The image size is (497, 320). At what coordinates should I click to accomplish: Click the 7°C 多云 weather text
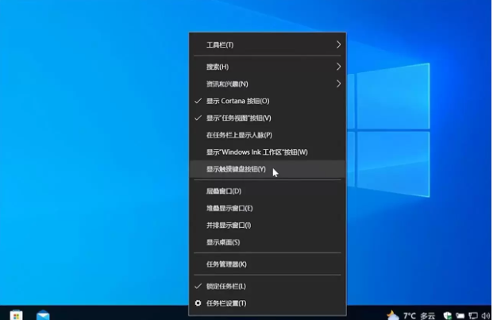(419, 316)
